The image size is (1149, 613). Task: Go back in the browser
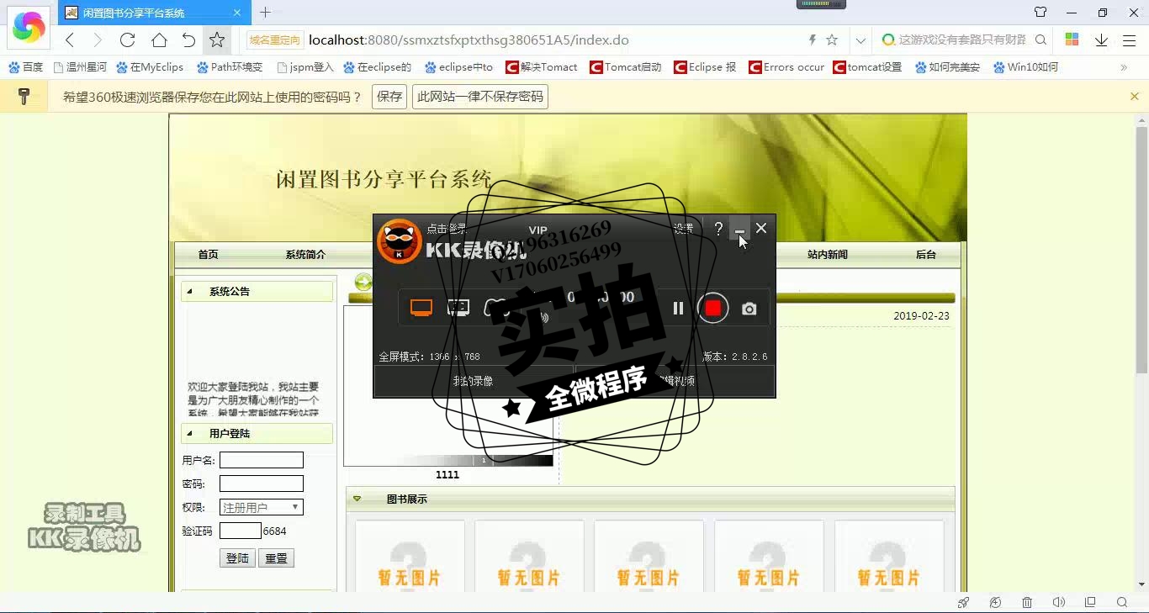tap(70, 40)
